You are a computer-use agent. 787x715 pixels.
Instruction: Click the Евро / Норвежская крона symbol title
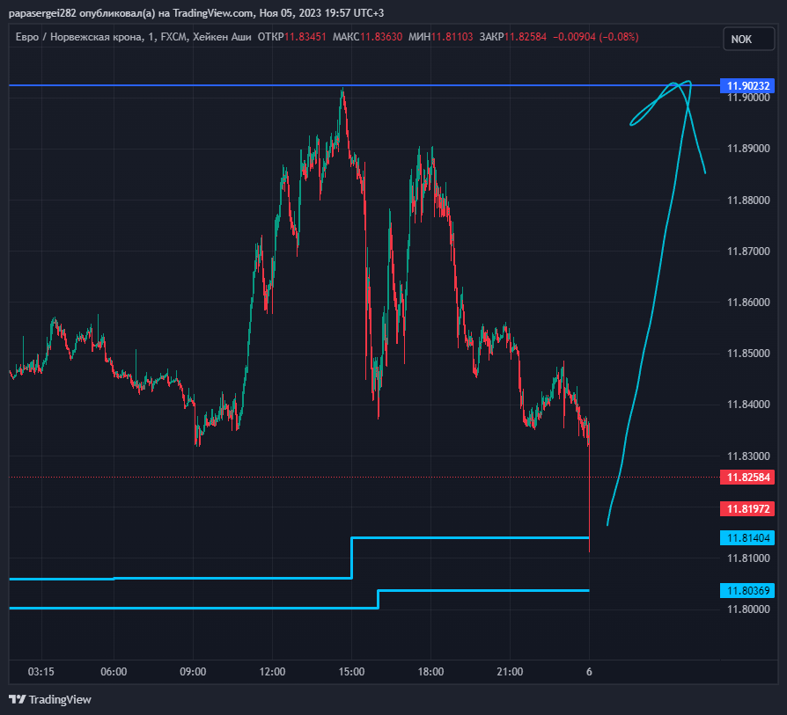pos(79,37)
